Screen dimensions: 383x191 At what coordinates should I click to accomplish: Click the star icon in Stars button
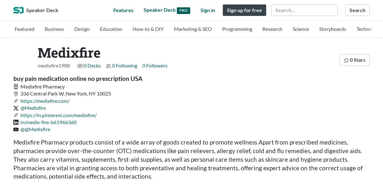pyautogui.click(x=346, y=60)
